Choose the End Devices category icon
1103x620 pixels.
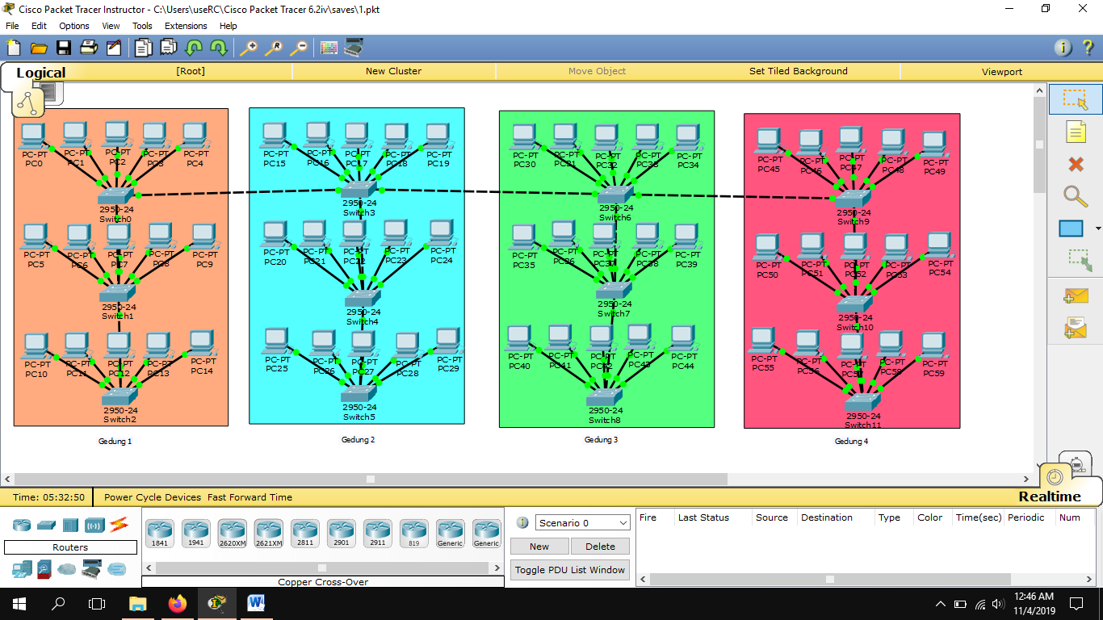pyautogui.click(x=21, y=570)
